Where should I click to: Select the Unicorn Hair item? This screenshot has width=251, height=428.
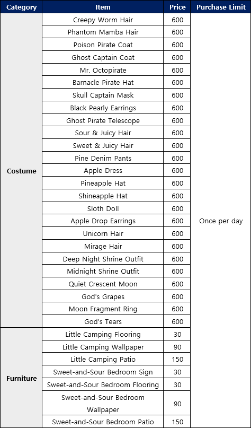point(103,234)
